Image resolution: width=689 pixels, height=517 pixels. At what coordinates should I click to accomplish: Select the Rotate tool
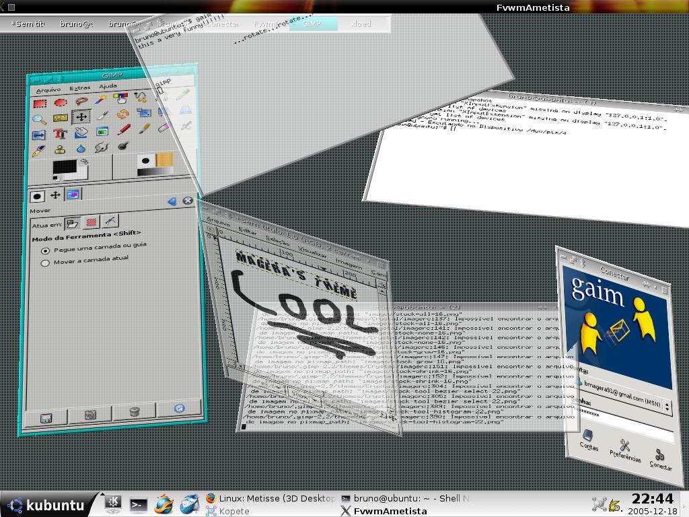pos(122,114)
